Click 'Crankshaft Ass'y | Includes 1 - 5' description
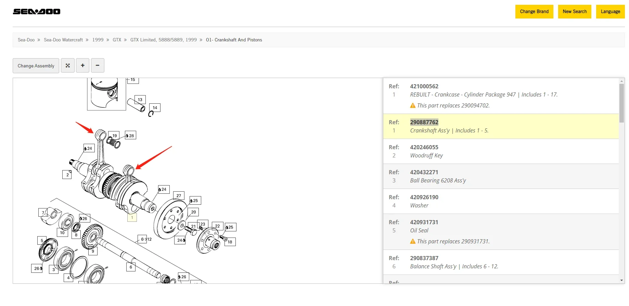629x306 pixels. (x=449, y=130)
